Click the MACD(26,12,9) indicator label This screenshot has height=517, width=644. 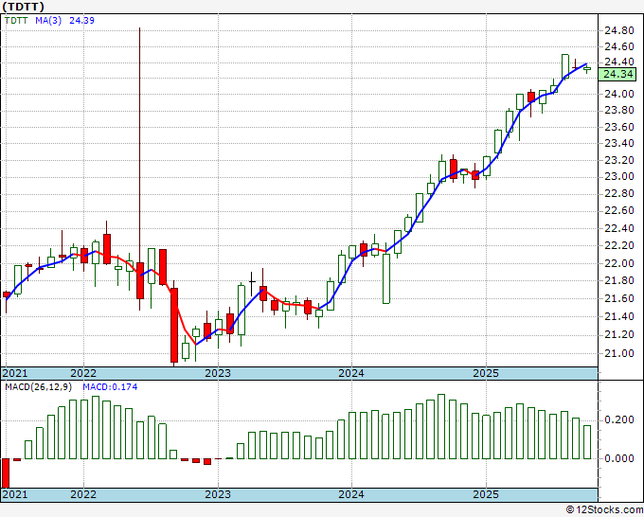click(x=38, y=387)
